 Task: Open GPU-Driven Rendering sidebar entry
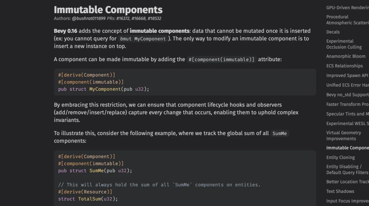pyautogui.click(x=347, y=8)
